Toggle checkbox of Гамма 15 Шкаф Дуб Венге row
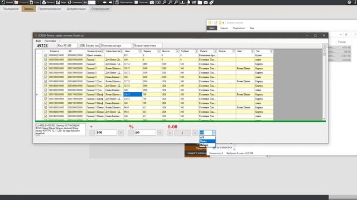 (x=46, y=99)
